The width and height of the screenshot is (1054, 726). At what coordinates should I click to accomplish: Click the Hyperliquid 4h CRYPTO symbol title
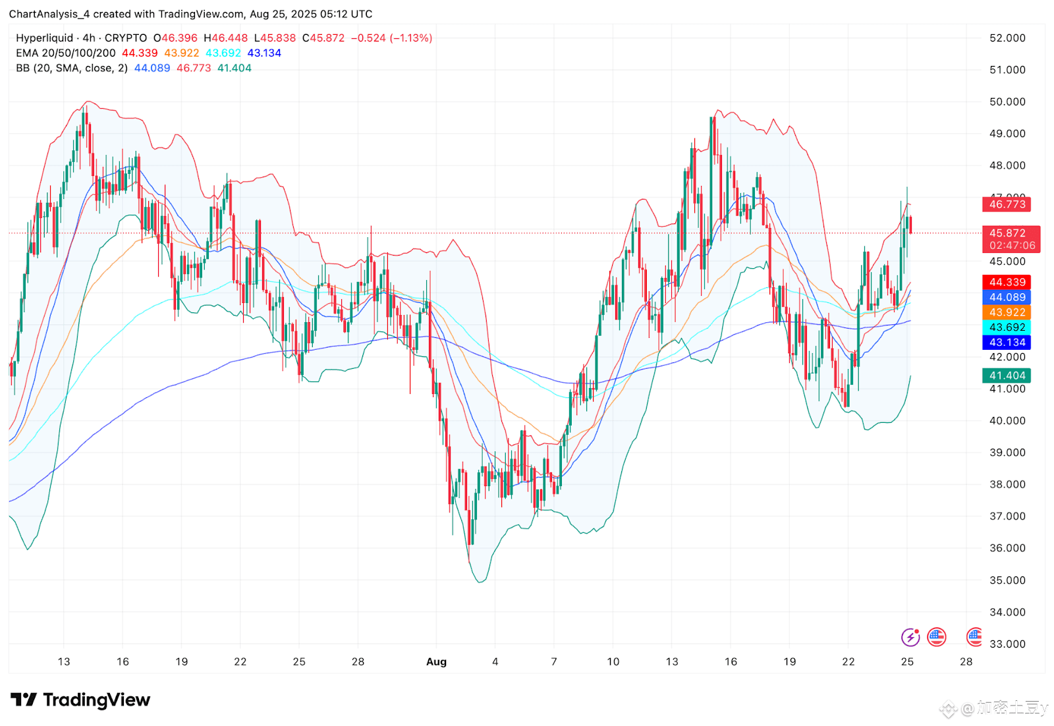[x=82, y=38]
